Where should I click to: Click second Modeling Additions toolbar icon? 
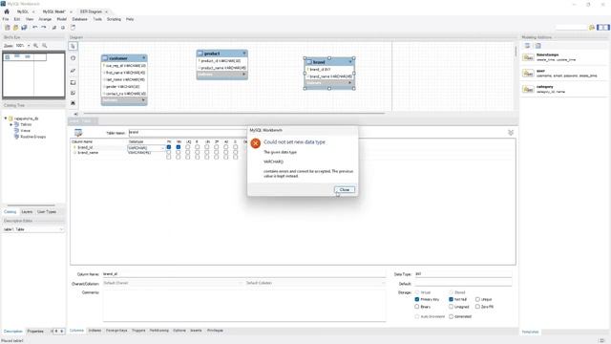click(537, 46)
